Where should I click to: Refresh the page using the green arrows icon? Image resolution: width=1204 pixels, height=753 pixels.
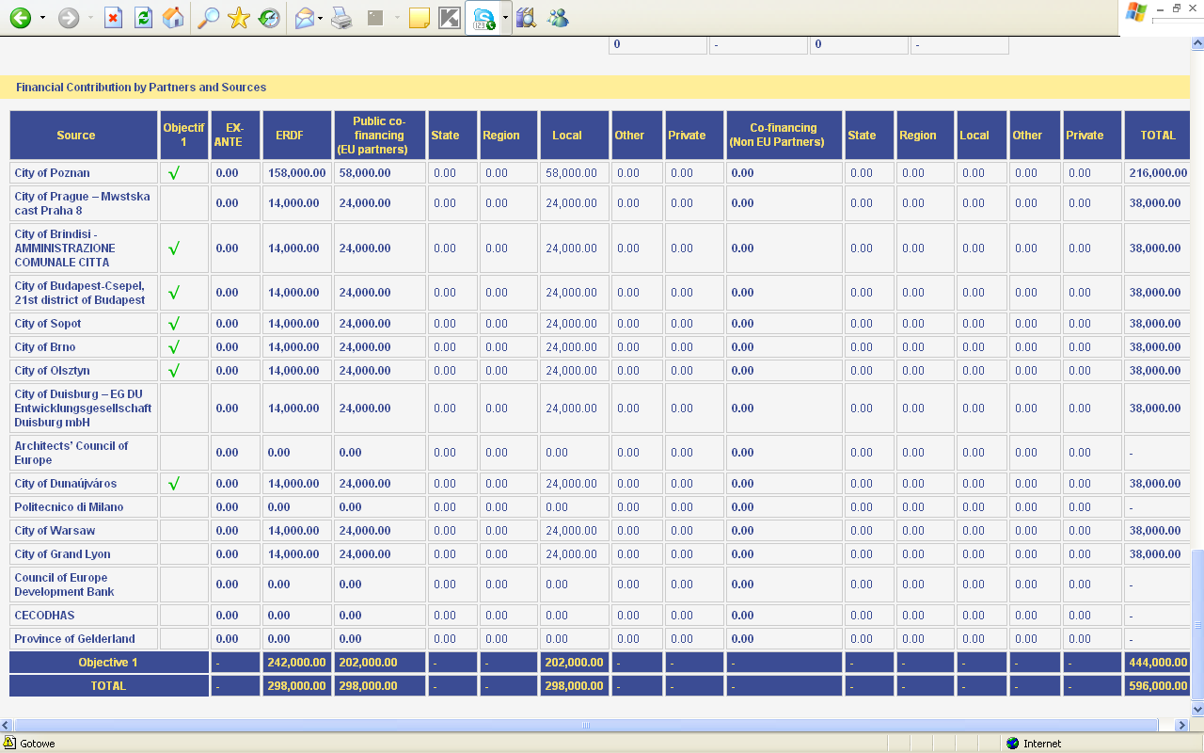tap(143, 18)
